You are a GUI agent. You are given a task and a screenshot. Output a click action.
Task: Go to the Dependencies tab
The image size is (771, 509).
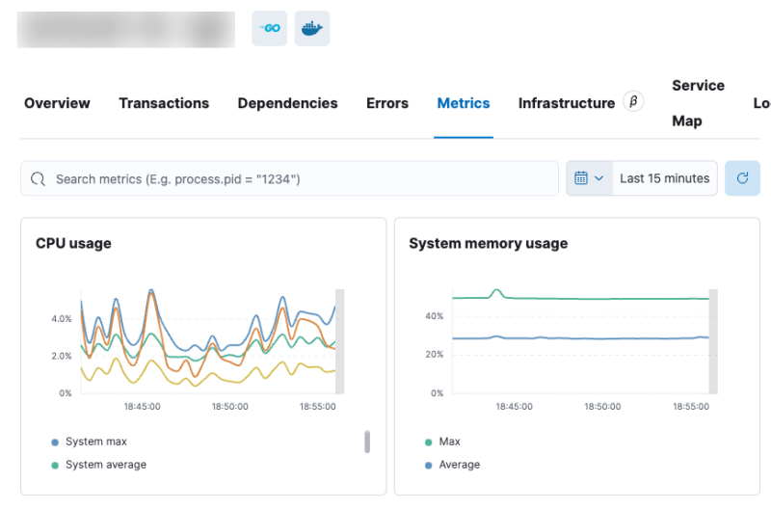click(287, 103)
